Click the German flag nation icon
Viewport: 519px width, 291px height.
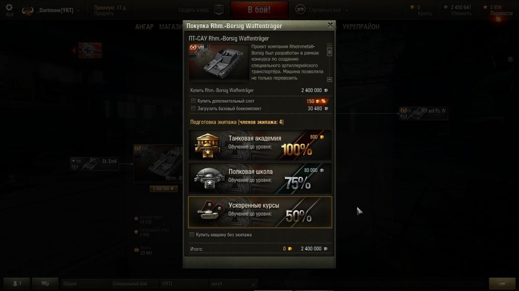coord(90,50)
